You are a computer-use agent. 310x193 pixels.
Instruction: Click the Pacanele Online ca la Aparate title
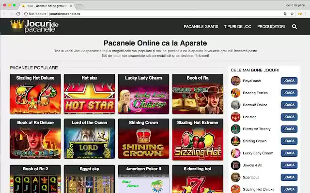click(x=155, y=43)
